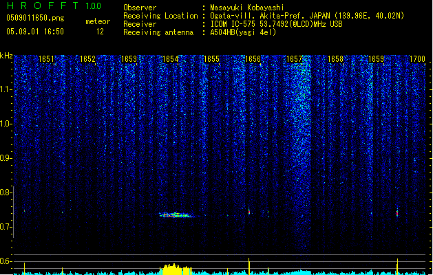Viewport: 433px width, 275px height.
Task: Click the kHz axis unit label
Action: point(6,56)
